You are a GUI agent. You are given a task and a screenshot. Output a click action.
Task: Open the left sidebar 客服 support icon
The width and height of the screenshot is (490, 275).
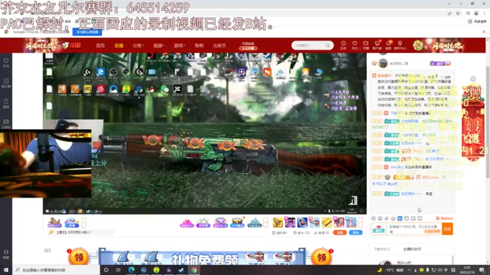pos(6,254)
